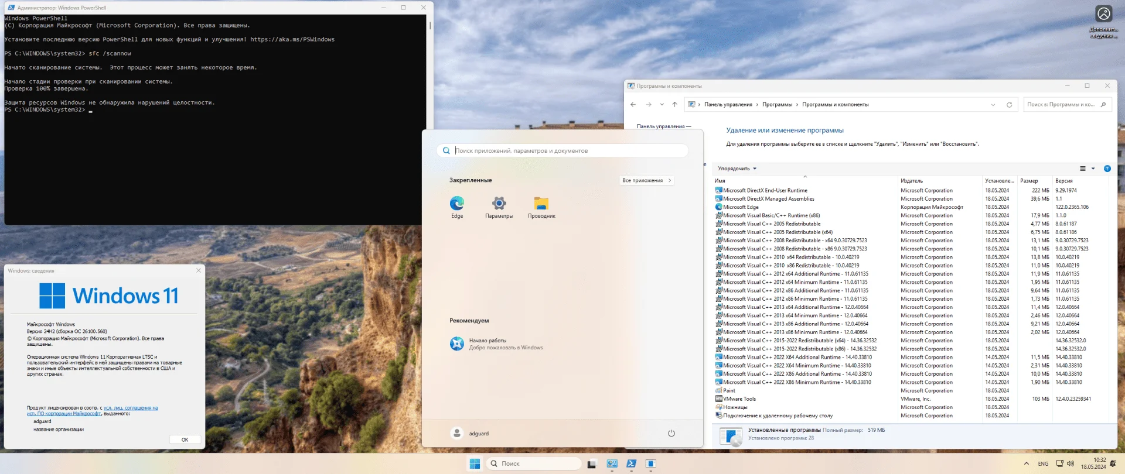Expand the Программы breadcrumb chevron
The width and height of the screenshot is (1125, 474).
click(797, 105)
